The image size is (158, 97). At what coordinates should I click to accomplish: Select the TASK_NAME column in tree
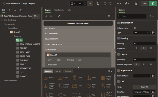click(x=25, y=52)
